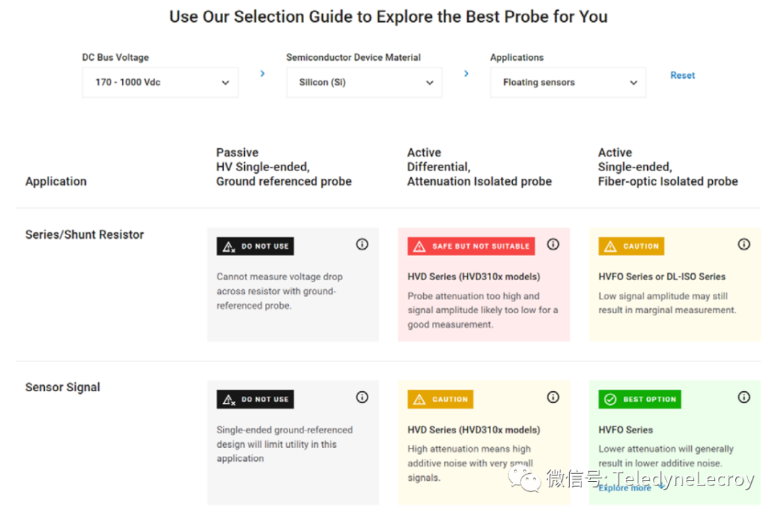Click info icon on Best Option HVFO card
This screenshot has width=780, height=515.
coord(744,397)
